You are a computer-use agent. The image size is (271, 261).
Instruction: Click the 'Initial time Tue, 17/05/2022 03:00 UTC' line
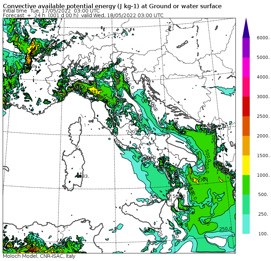[x=51, y=11]
